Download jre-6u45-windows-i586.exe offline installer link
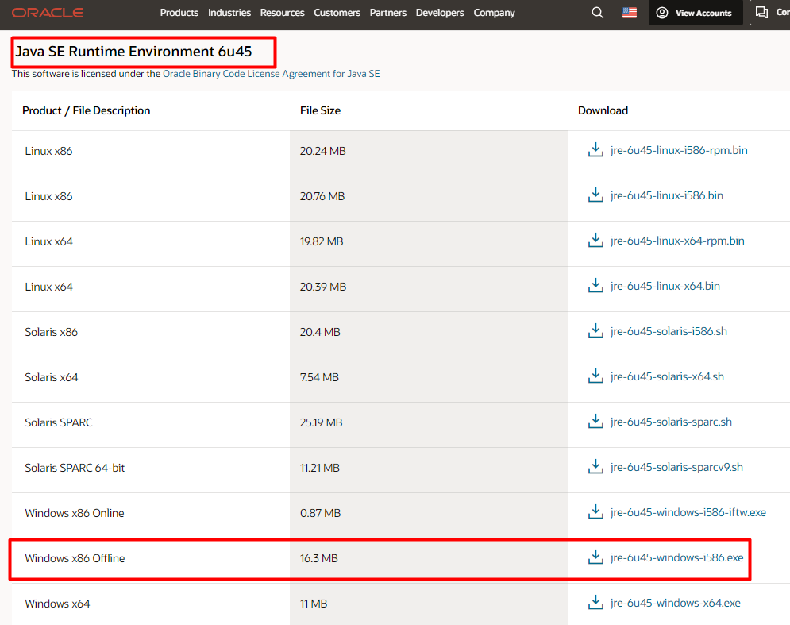The image size is (790, 625). pyautogui.click(x=676, y=558)
